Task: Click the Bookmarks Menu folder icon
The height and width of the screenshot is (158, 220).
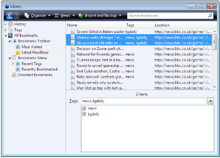Action: (14, 58)
